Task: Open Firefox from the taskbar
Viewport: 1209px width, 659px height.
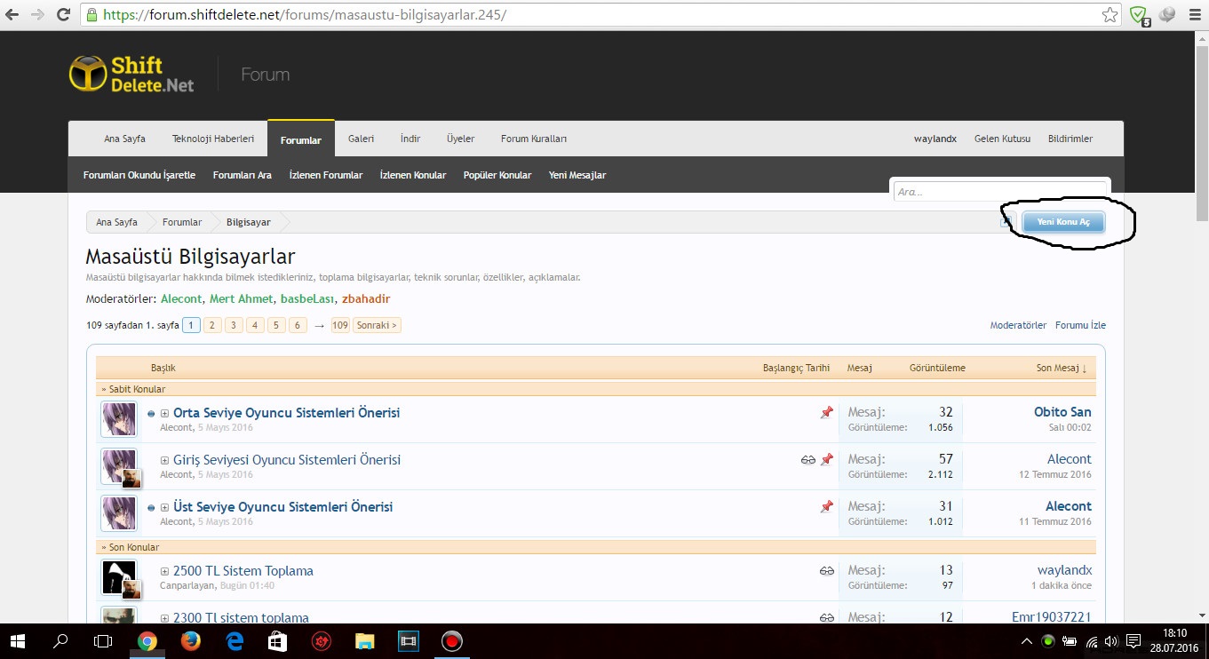Action: [x=190, y=640]
